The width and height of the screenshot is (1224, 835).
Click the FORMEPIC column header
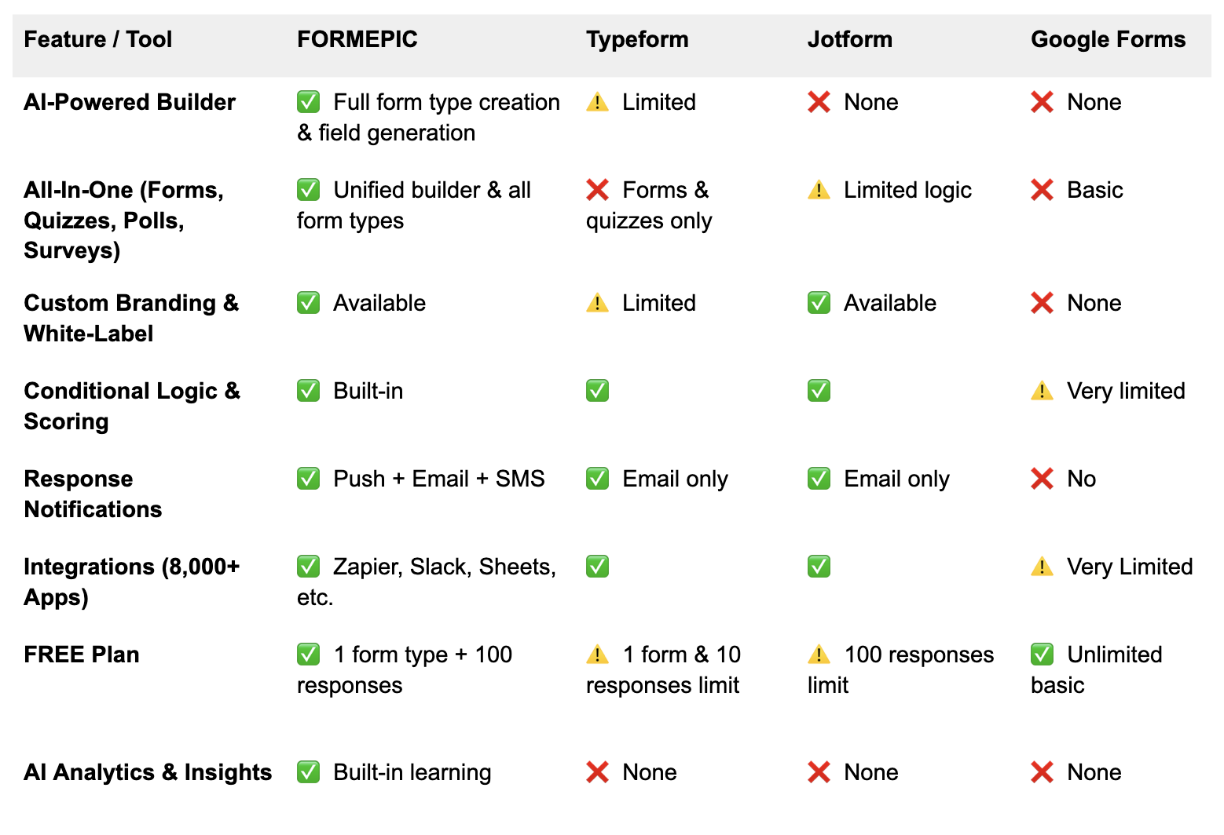357,39
